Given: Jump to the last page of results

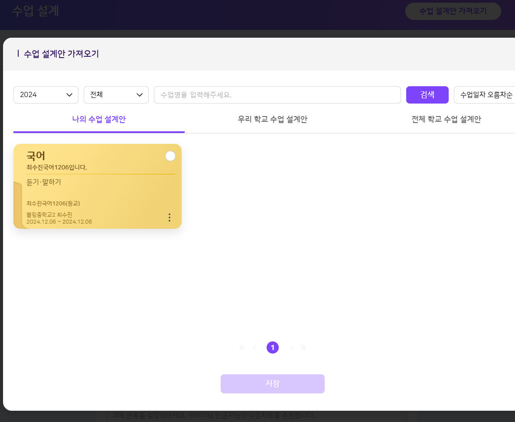Looking at the screenshot, I should (x=303, y=347).
